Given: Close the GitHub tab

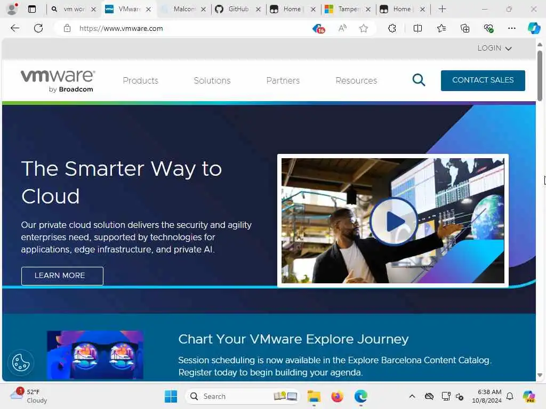Looking at the screenshot, I should pyautogui.click(x=258, y=10).
